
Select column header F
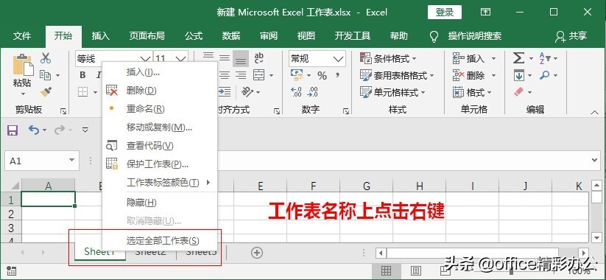314,186
